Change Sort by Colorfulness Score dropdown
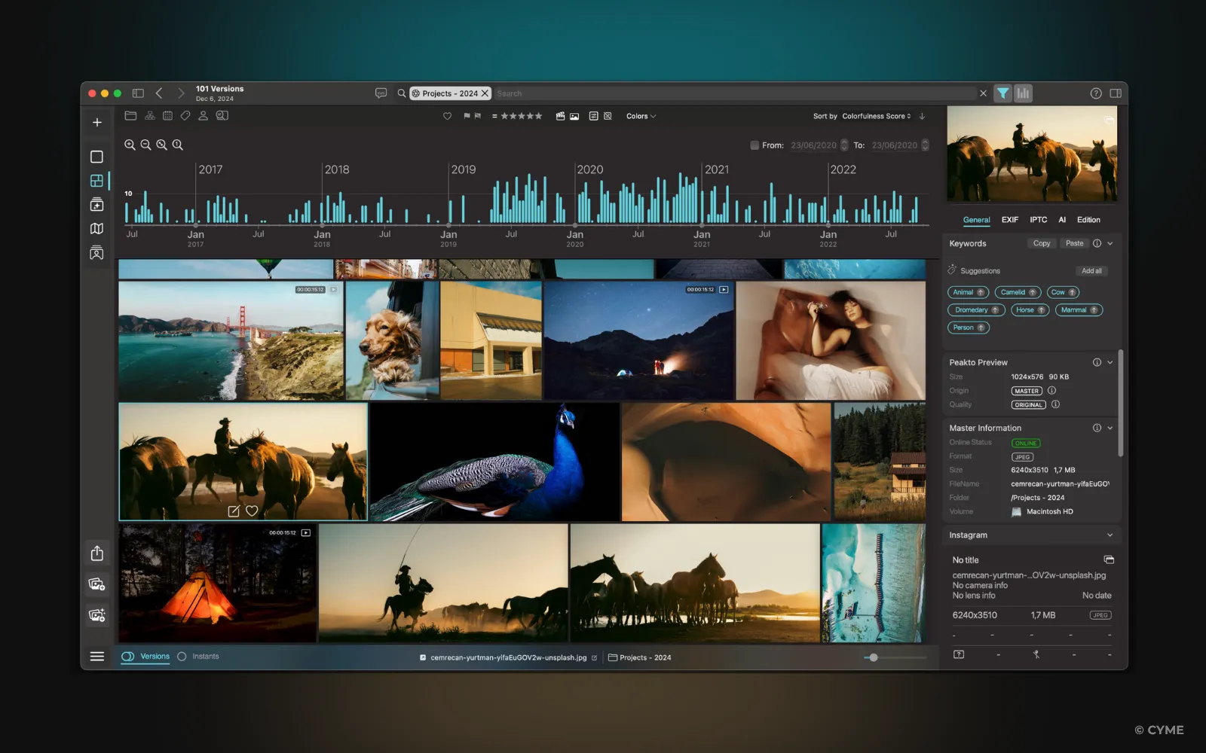 point(877,116)
